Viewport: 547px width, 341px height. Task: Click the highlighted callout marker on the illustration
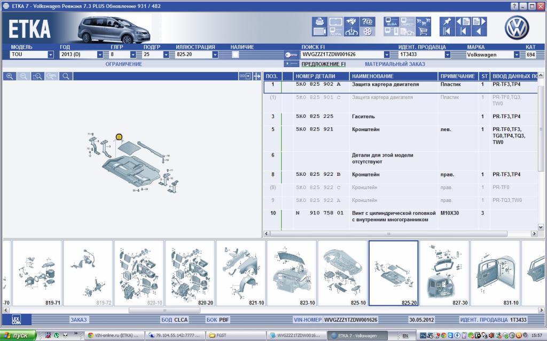pyautogui.click(x=119, y=137)
